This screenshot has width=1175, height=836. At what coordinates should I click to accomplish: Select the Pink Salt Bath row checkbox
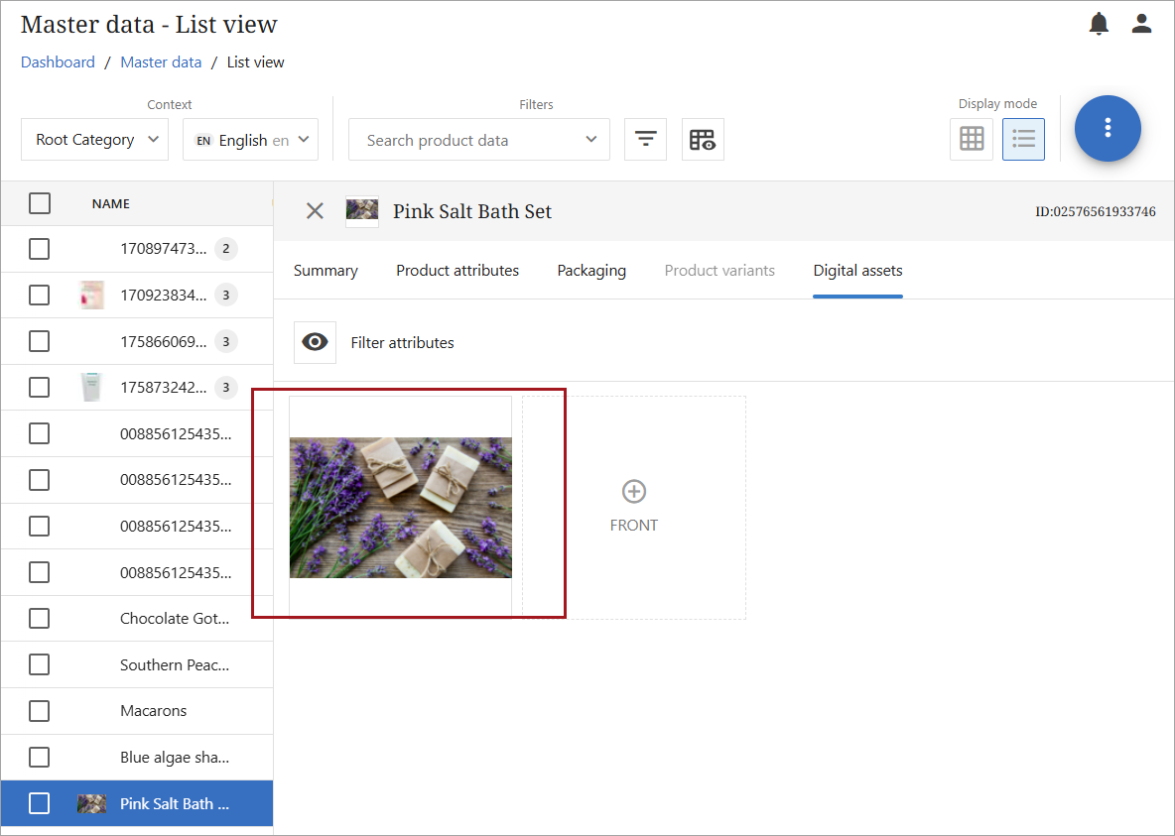click(x=40, y=803)
